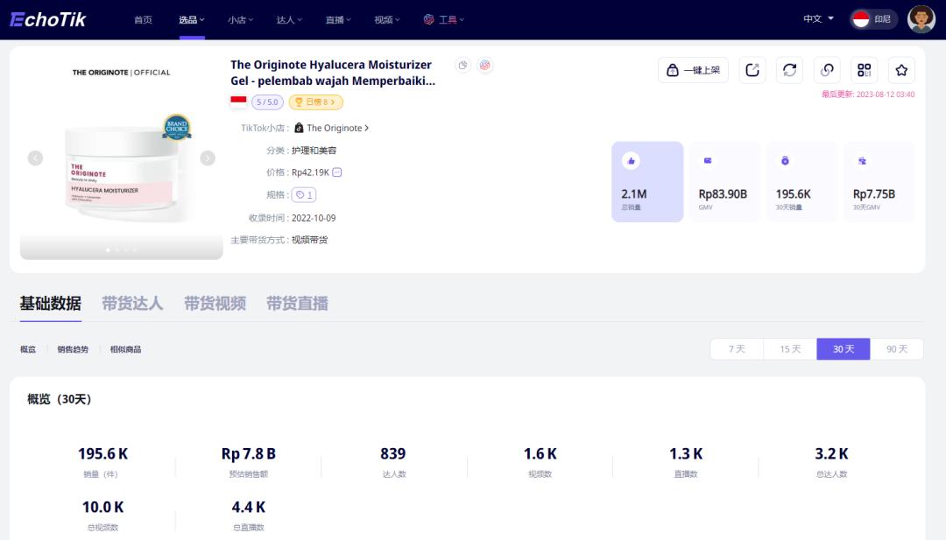Screen dimensions: 946x540
Task: Switch to the 带货达人 tab
Action: [x=132, y=303]
